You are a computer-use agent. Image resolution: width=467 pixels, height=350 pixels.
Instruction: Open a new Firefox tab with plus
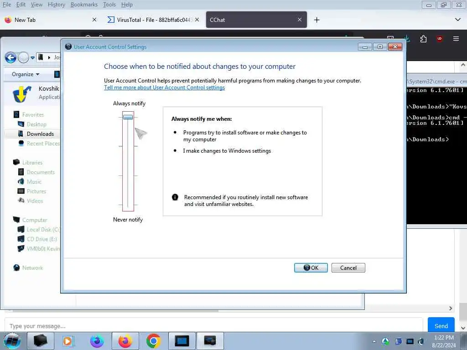click(x=317, y=20)
